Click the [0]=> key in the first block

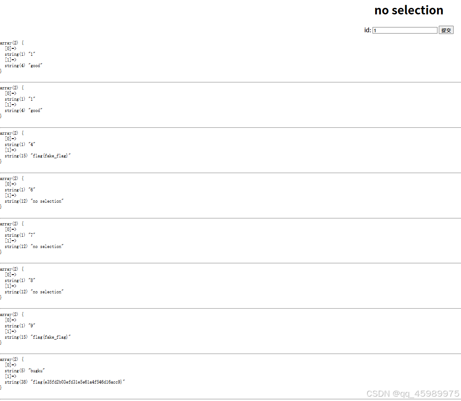(11, 48)
